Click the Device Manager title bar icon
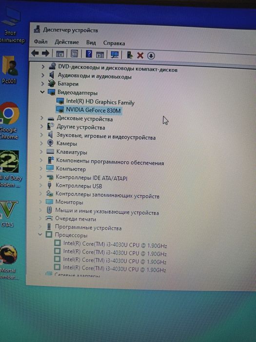 [x=37, y=29]
